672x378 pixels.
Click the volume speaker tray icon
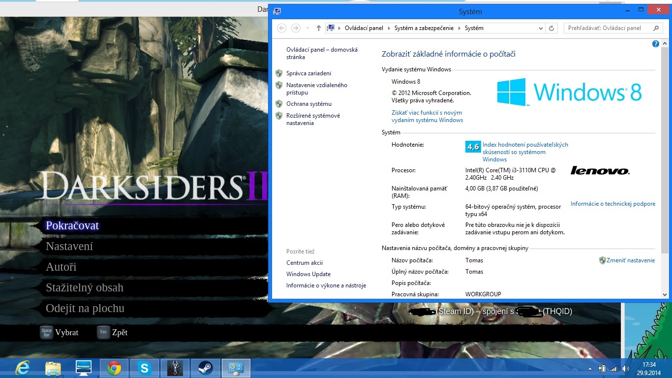pos(626,368)
